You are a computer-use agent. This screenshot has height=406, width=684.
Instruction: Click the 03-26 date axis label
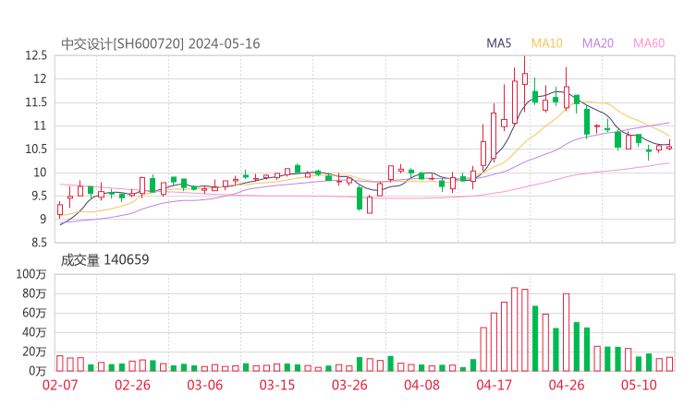(x=349, y=385)
